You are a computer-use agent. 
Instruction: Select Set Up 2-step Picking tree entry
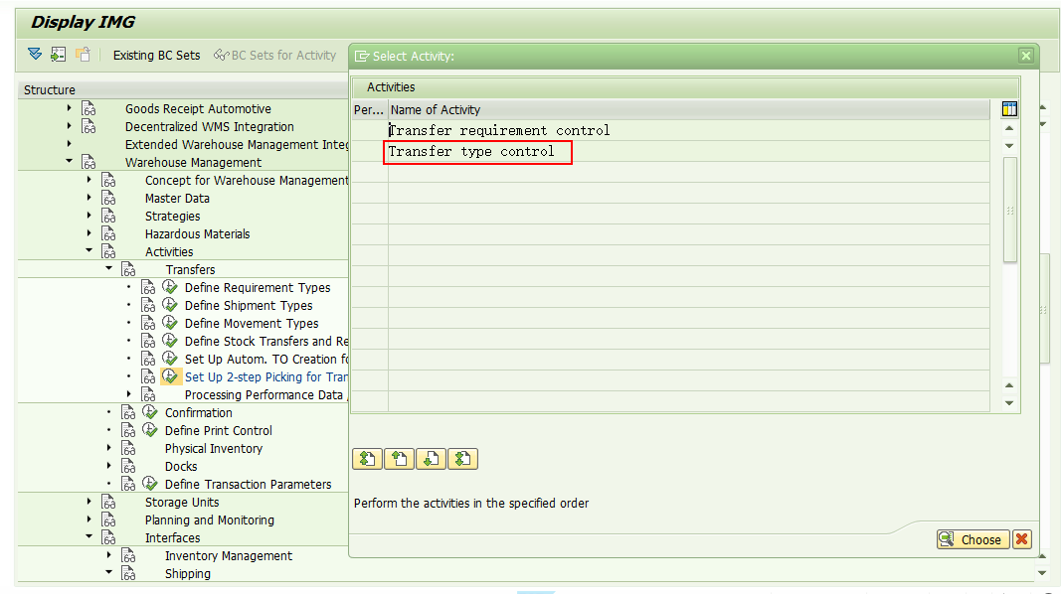[265, 377]
